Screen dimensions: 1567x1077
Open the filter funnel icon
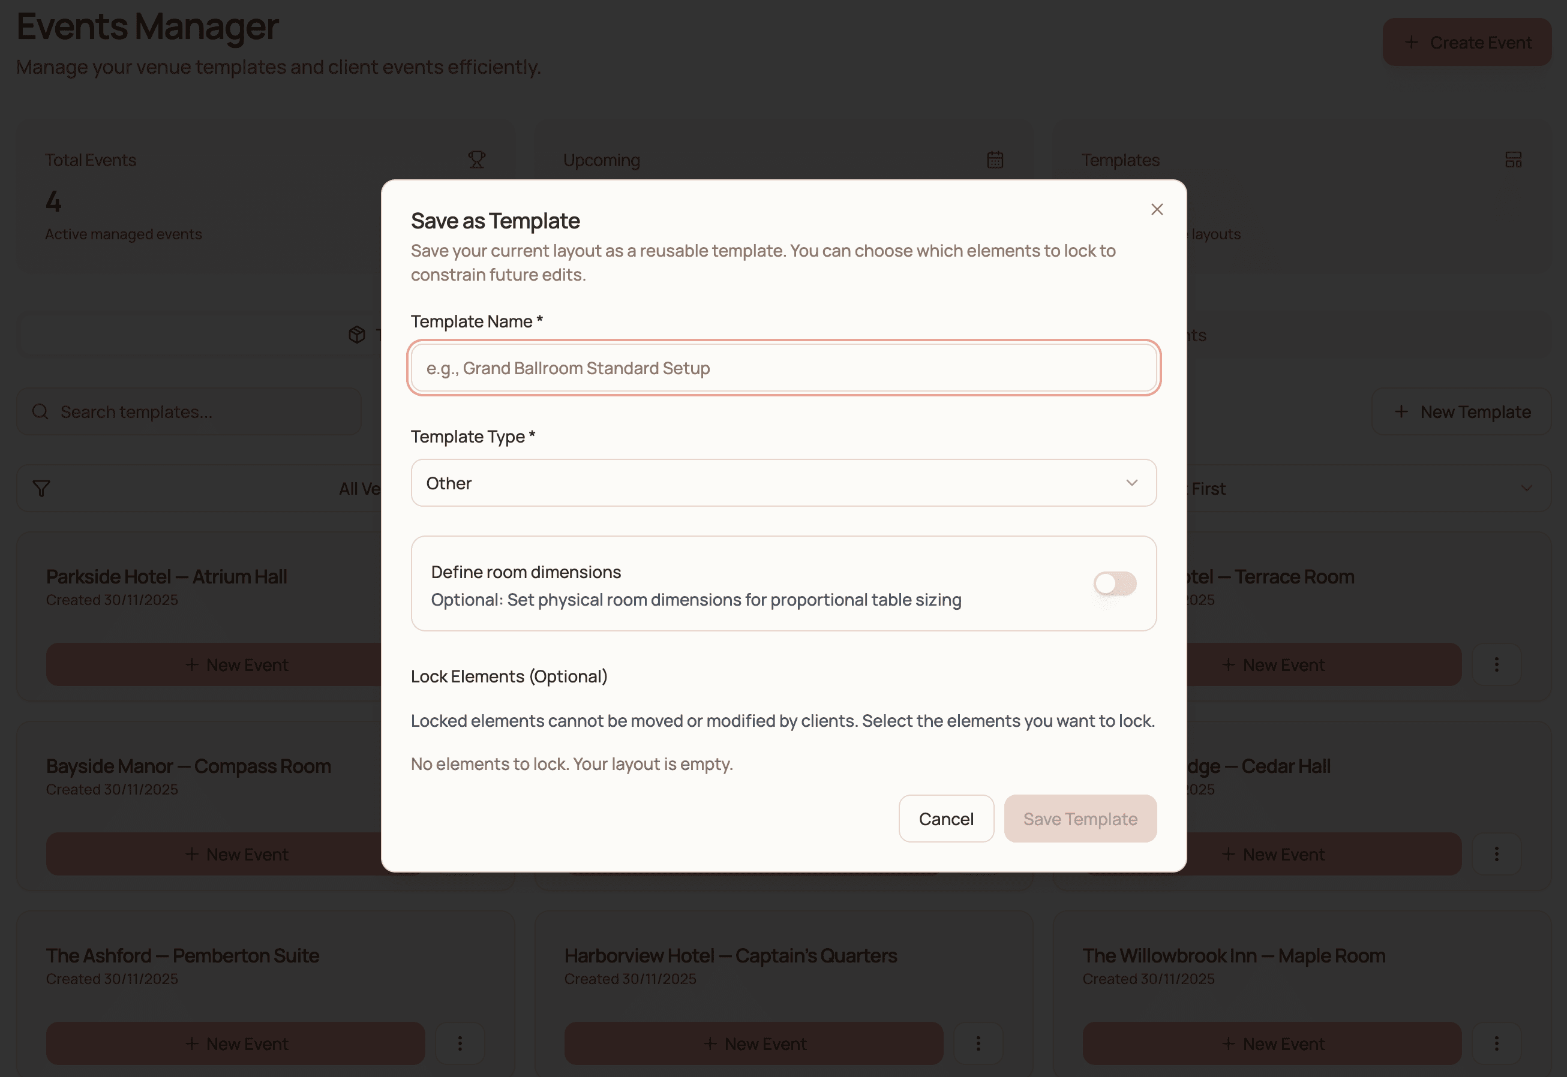pos(41,488)
